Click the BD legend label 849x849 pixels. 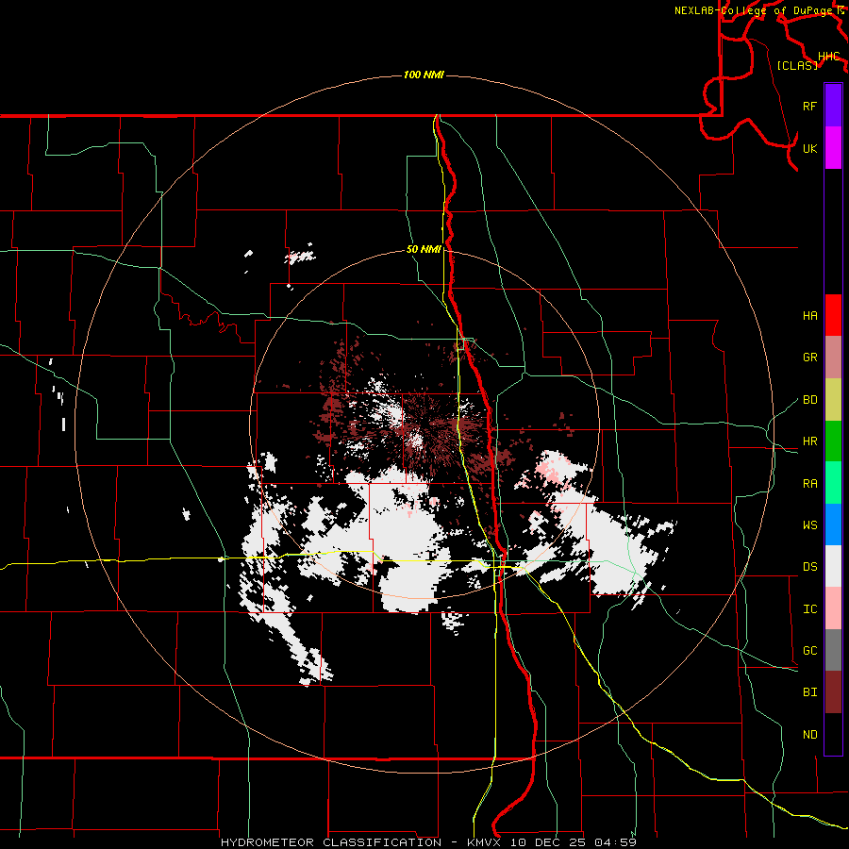coord(809,400)
